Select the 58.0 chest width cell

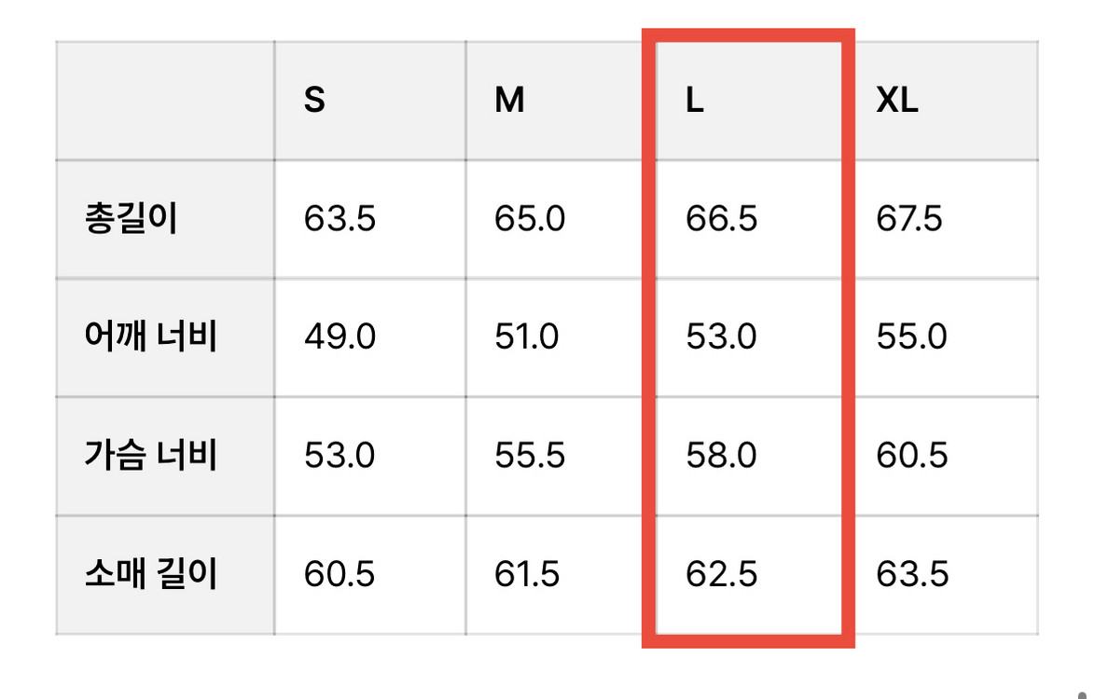(x=722, y=456)
